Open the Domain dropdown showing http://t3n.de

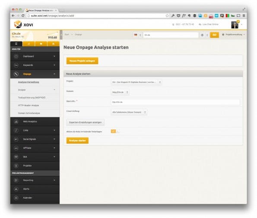coord(120,92)
